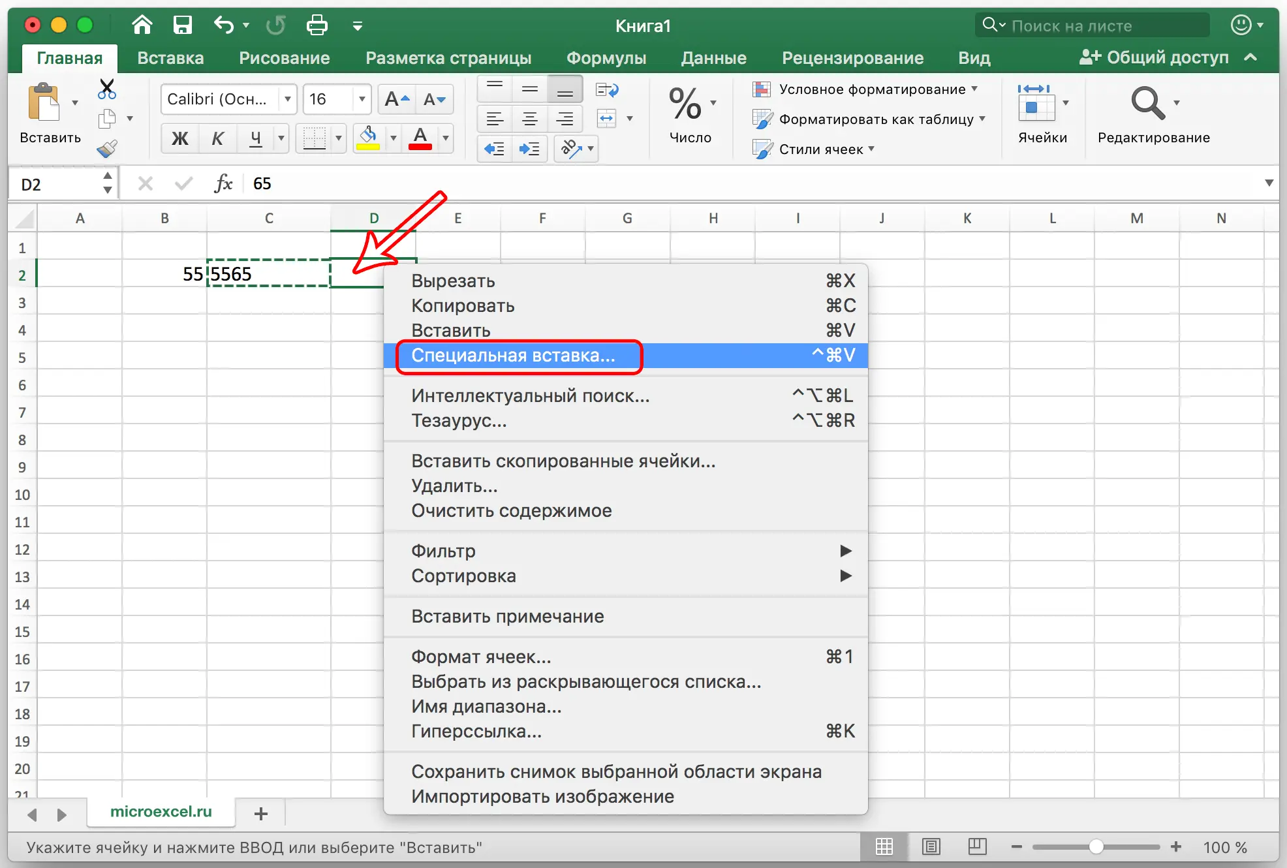The image size is (1287, 868).
Task: Select Вставить примечание menu item
Action: point(626,616)
